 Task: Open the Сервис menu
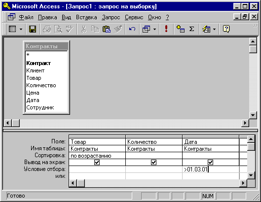pyautogui.click(x=134, y=17)
